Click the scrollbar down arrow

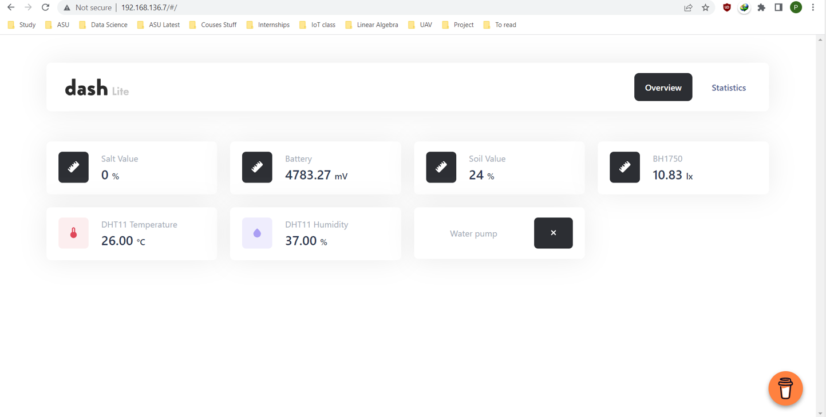[x=820, y=413]
